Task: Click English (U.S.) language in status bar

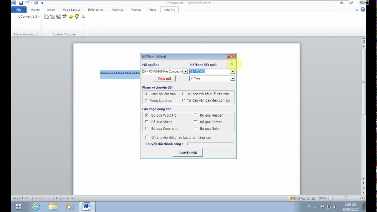Action: tap(65, 198)
